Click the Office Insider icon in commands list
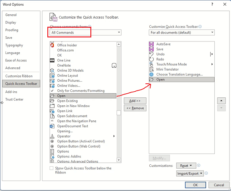 tap(52, 45)
